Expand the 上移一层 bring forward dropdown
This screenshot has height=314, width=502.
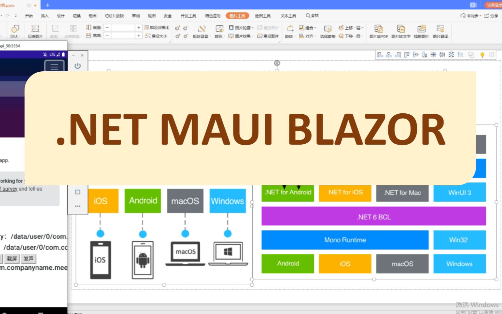point(362,28)
